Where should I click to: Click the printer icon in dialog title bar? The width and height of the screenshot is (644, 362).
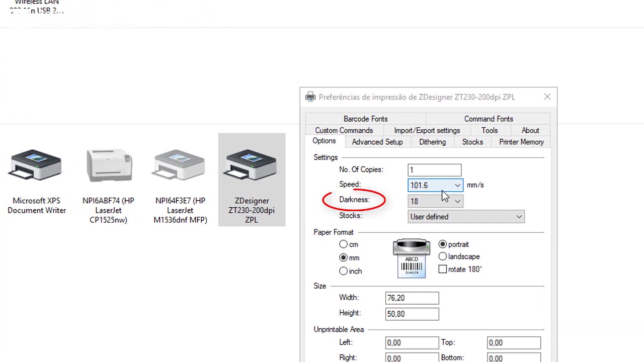point(310,97)
